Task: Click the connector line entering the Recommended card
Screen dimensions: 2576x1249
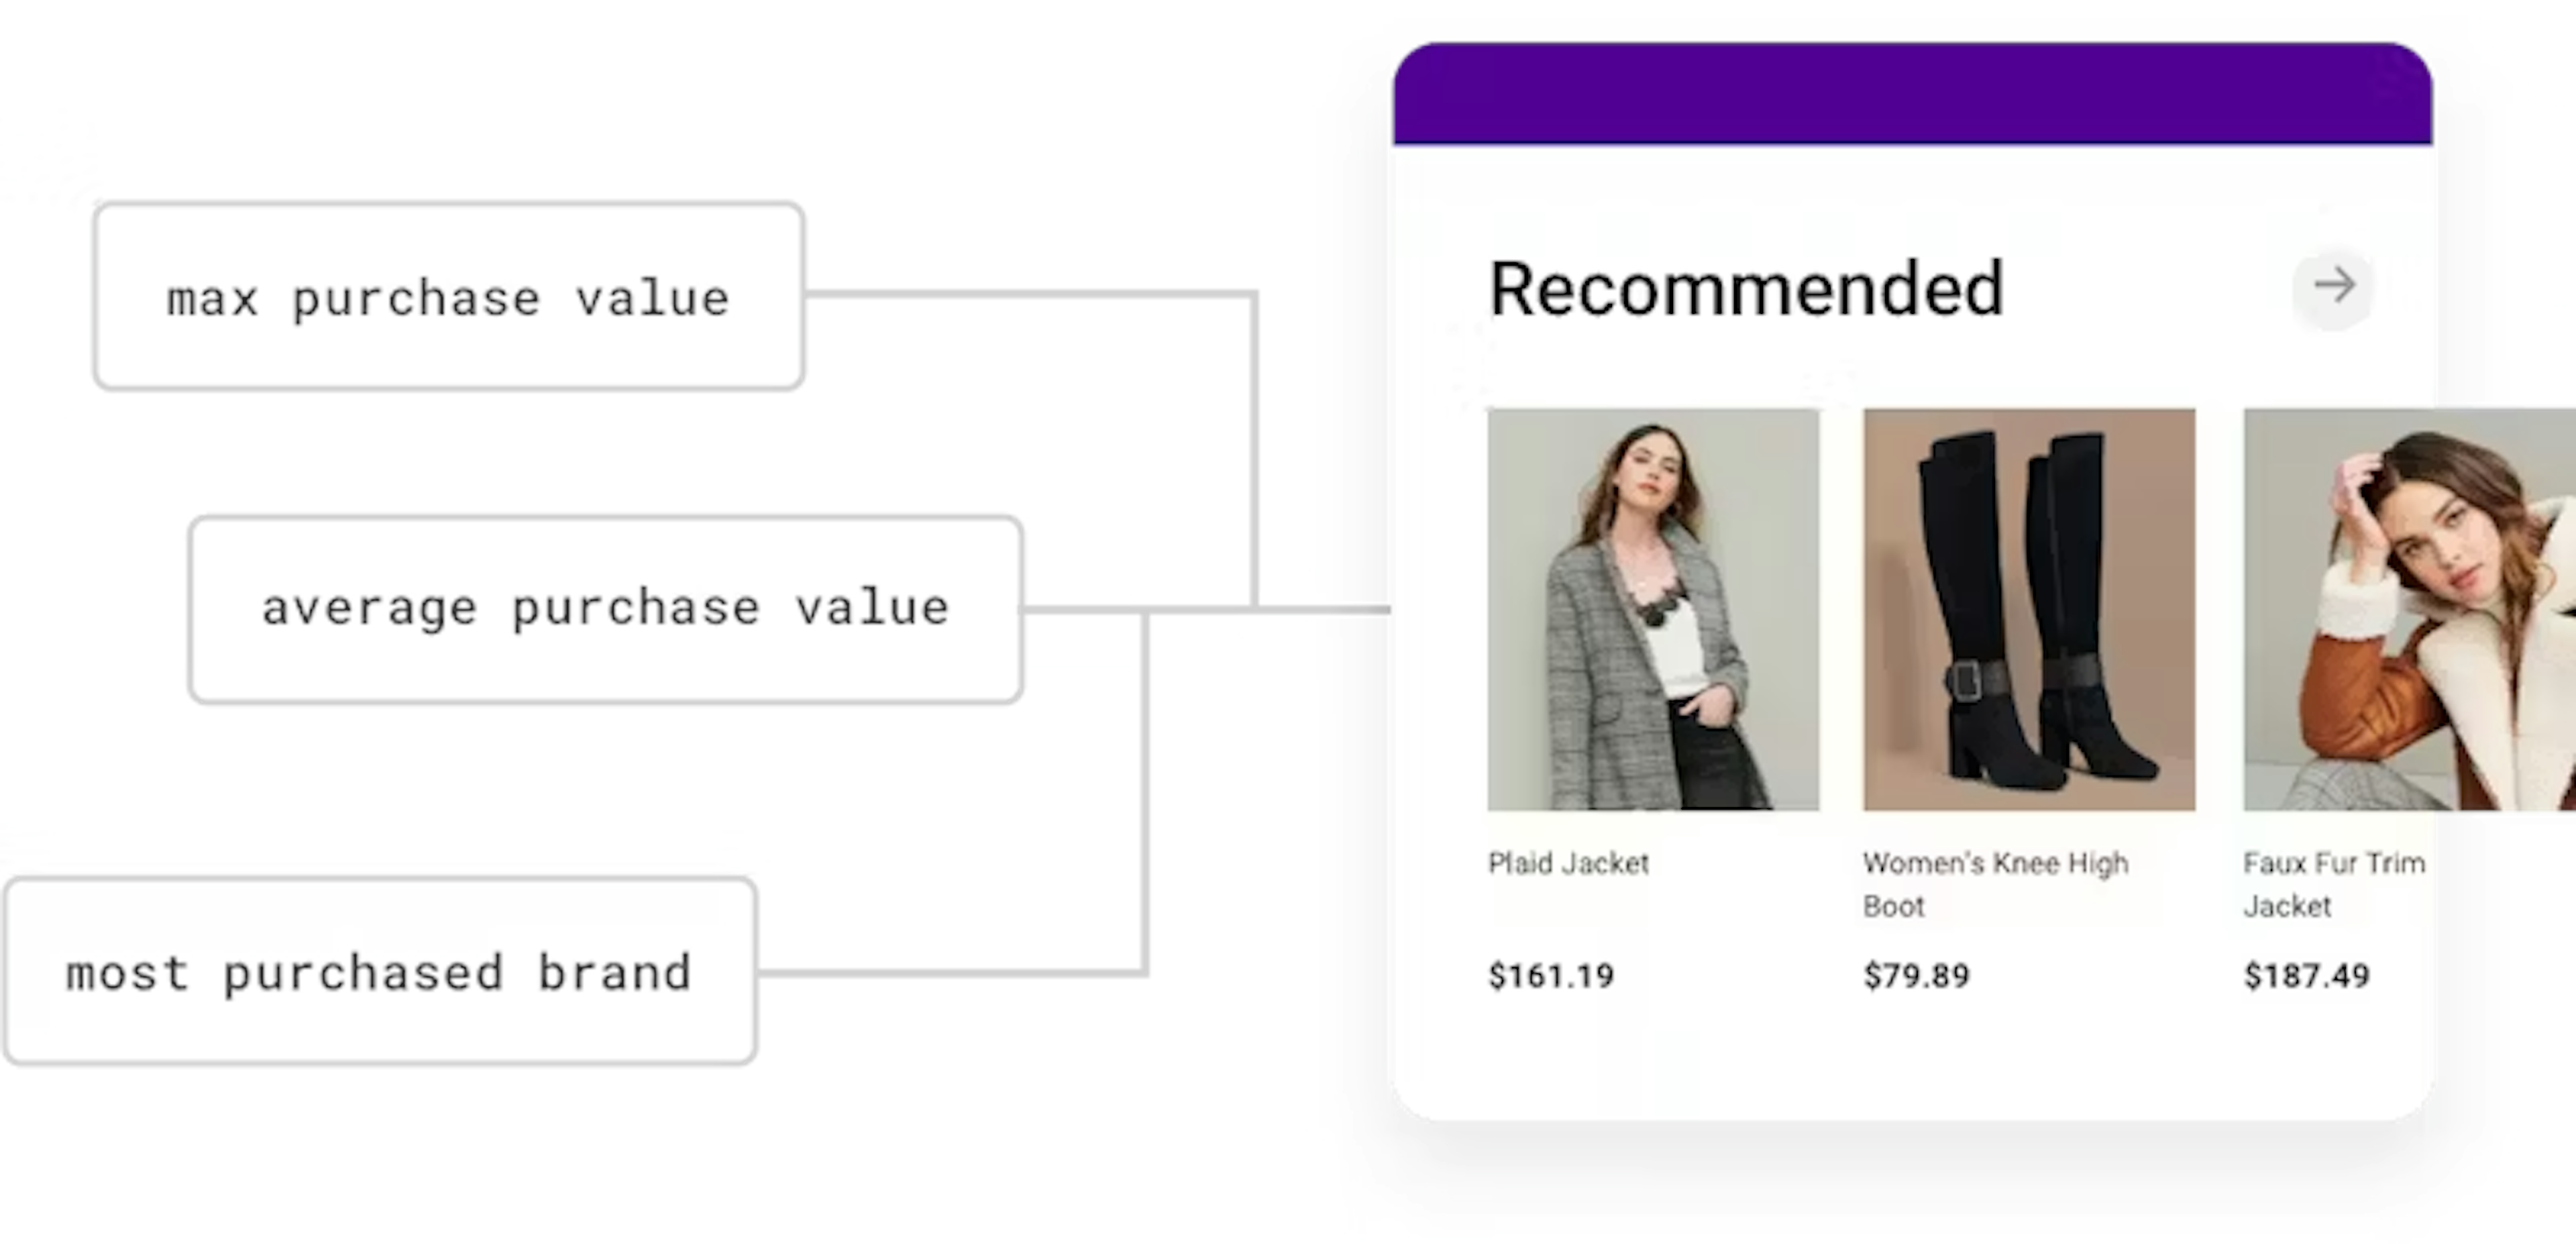Action: pos(1320,608)
